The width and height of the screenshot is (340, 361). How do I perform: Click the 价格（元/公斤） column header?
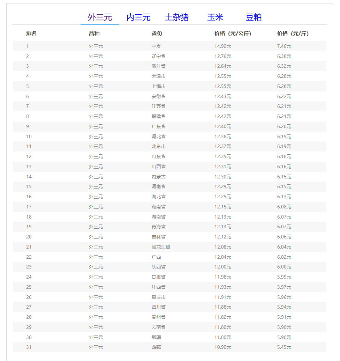(x=233, y=34)
